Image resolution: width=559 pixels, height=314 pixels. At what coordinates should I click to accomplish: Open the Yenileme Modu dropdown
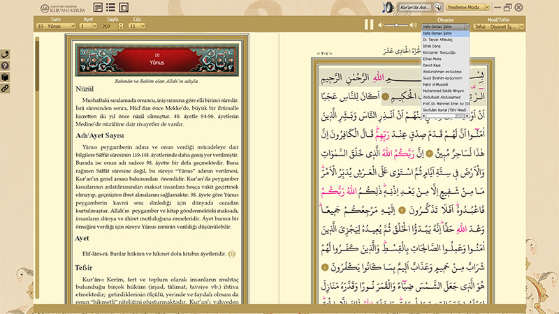(x=467, y=7)
